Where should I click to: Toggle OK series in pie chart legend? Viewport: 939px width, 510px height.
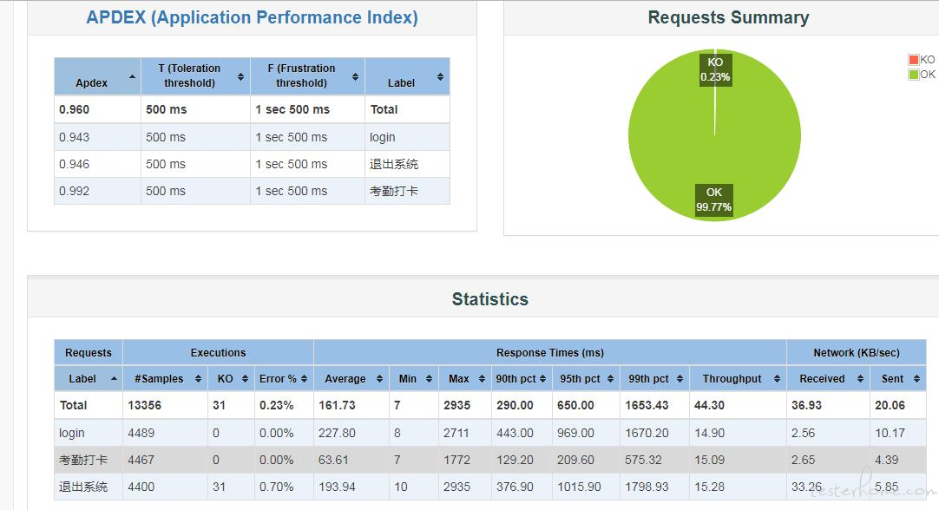pyautogui.click(x=921, y=75)
